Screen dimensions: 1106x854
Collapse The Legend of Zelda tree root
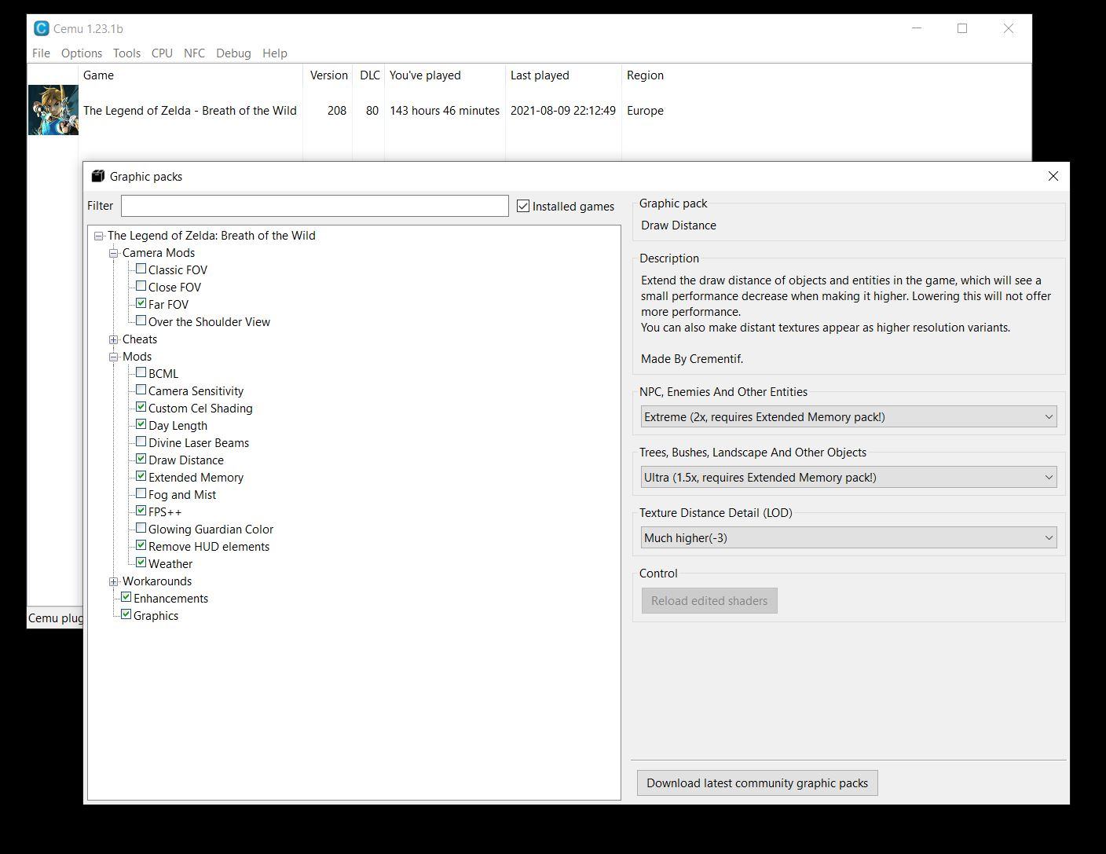pos(98,236)
